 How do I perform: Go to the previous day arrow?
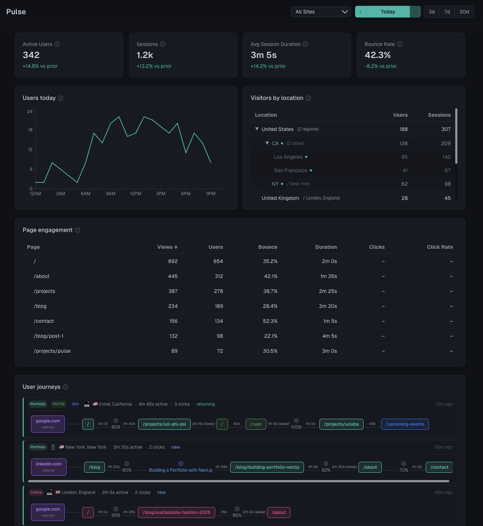click(361, 12)
